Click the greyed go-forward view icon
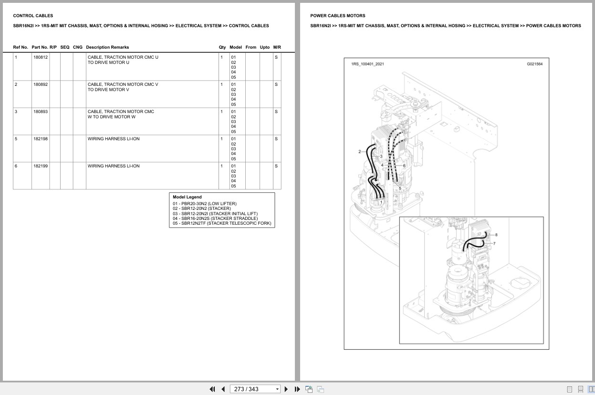The image size is (595, 395). coord(320,389)
